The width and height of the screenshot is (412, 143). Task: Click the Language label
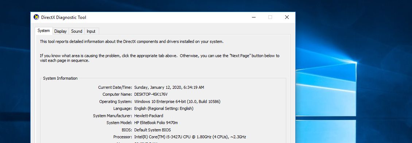[123, 109]
